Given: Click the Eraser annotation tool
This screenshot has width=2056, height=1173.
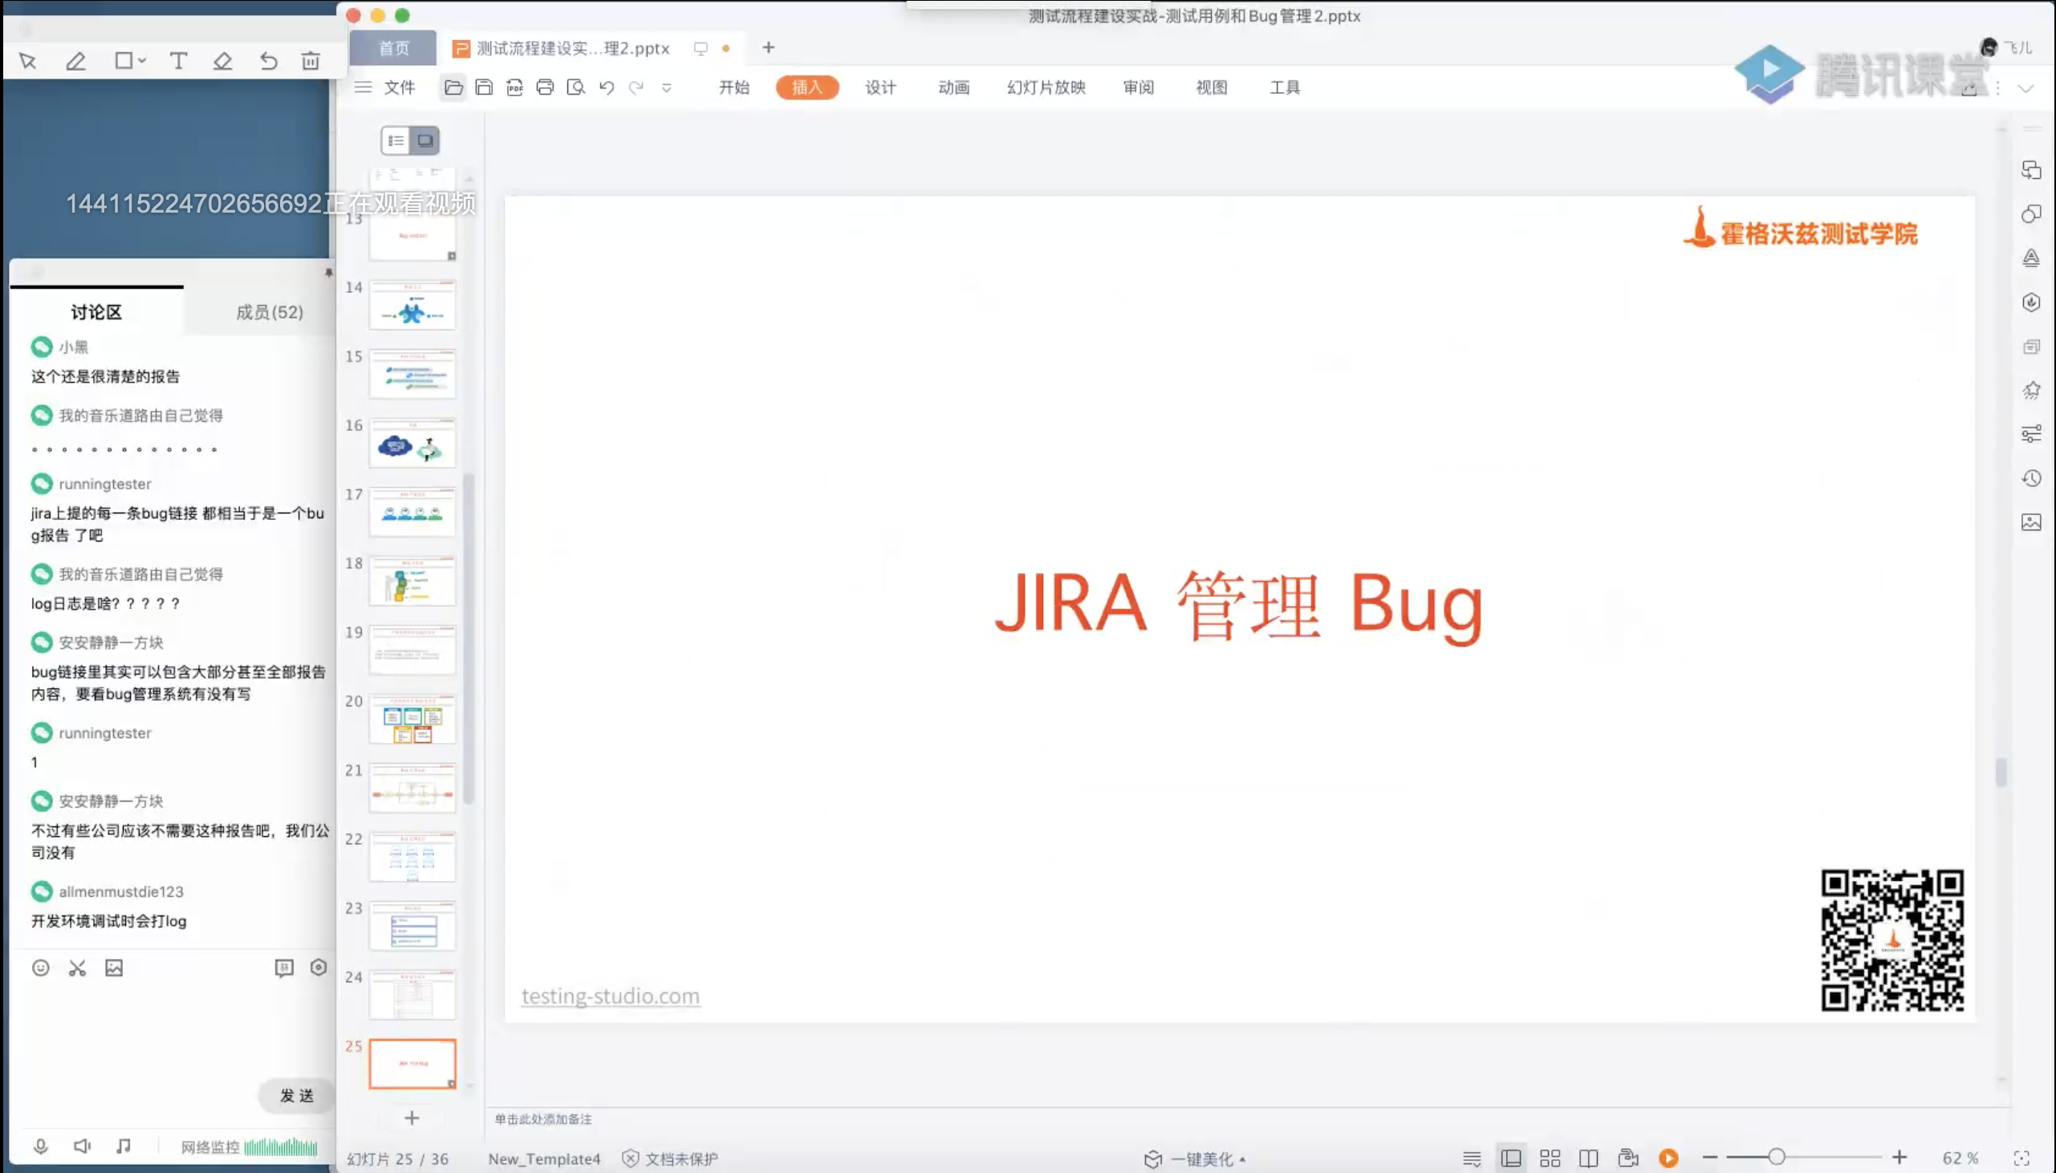Looking at the screenshot, I should point(223,60).
